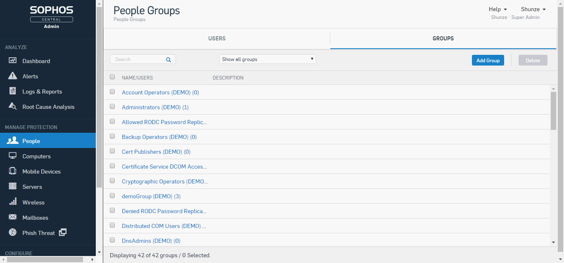The image size is (564, 263).
Task: Open Distributed COM Users (DEMO) group link
Action: tap(164, 226)
